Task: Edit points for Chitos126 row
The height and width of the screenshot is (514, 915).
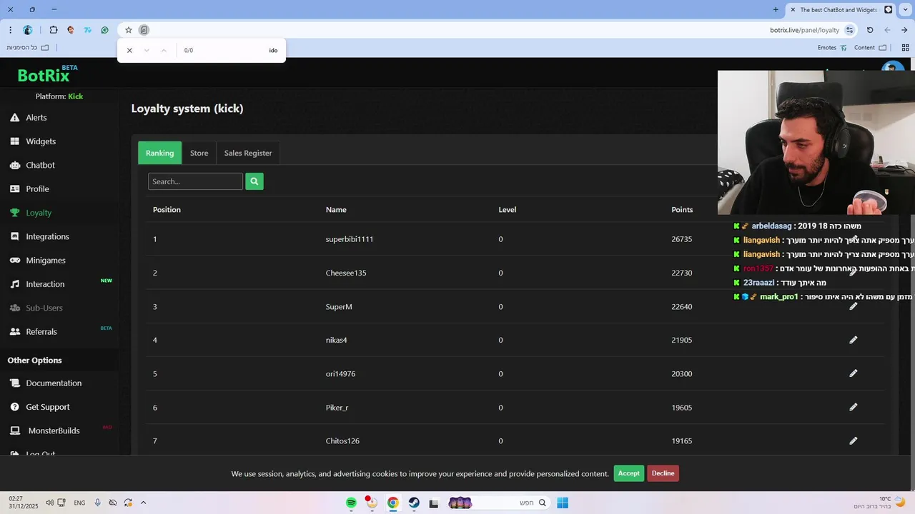Action: 853,440
